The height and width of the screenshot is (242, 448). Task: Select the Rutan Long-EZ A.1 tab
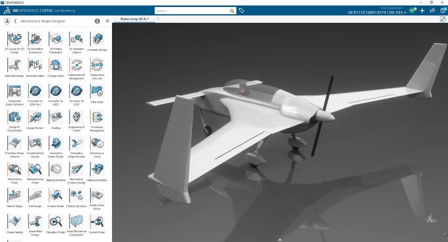(x=134, y=19)
